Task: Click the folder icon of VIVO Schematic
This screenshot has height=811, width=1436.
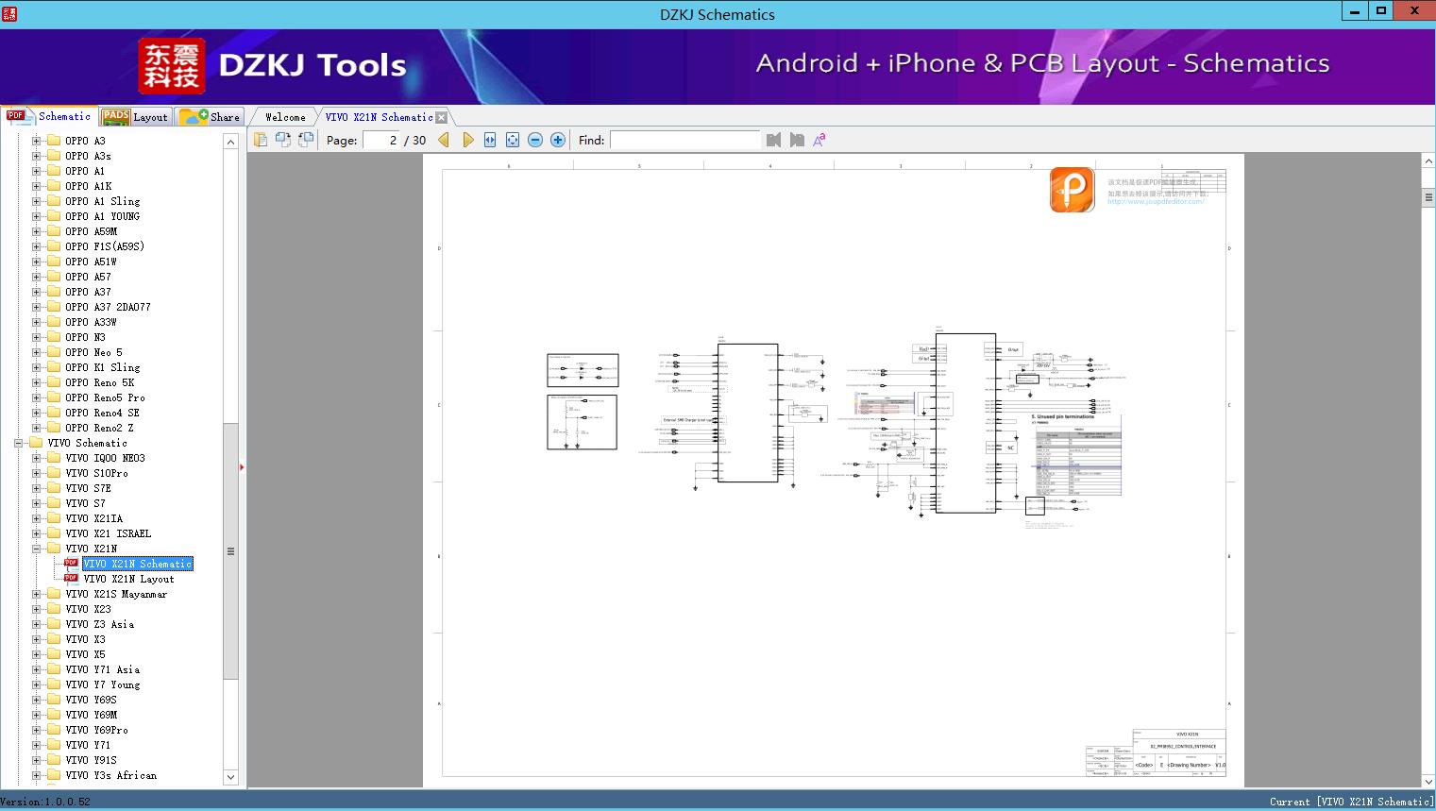Action: [x=36, y=443]
